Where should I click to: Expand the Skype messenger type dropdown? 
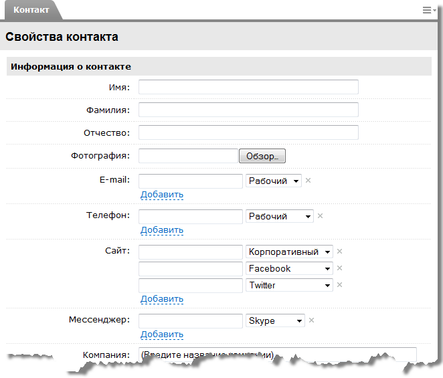point(275,321)
